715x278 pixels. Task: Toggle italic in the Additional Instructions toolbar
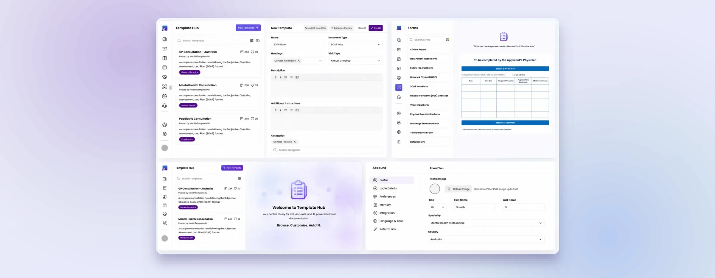coord(280,110)
